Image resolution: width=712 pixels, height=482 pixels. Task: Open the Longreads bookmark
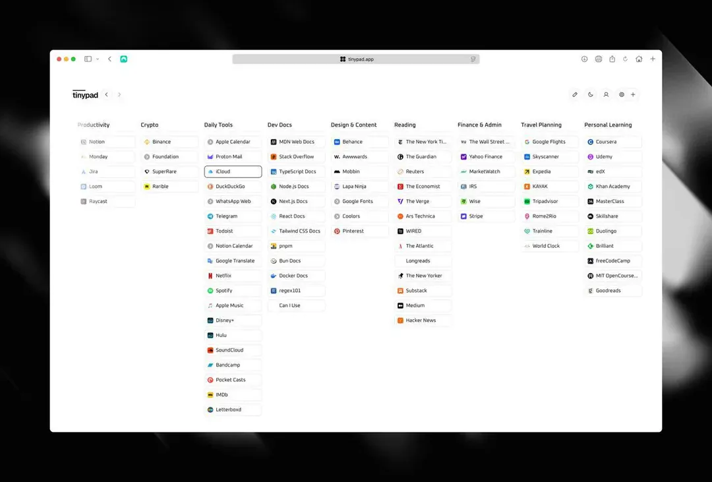coord(423,260)
